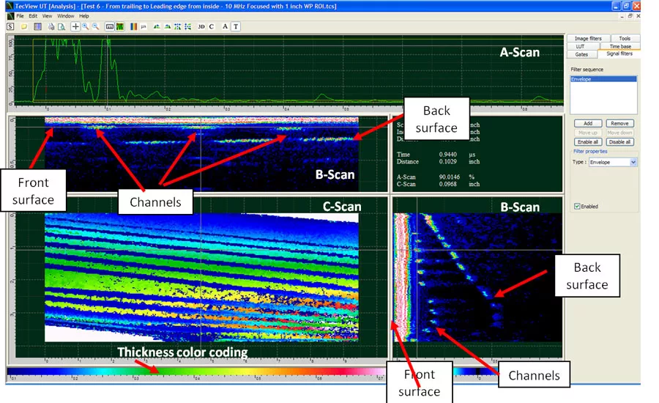Click the A toolbar icon

click(x=226, y=26)
